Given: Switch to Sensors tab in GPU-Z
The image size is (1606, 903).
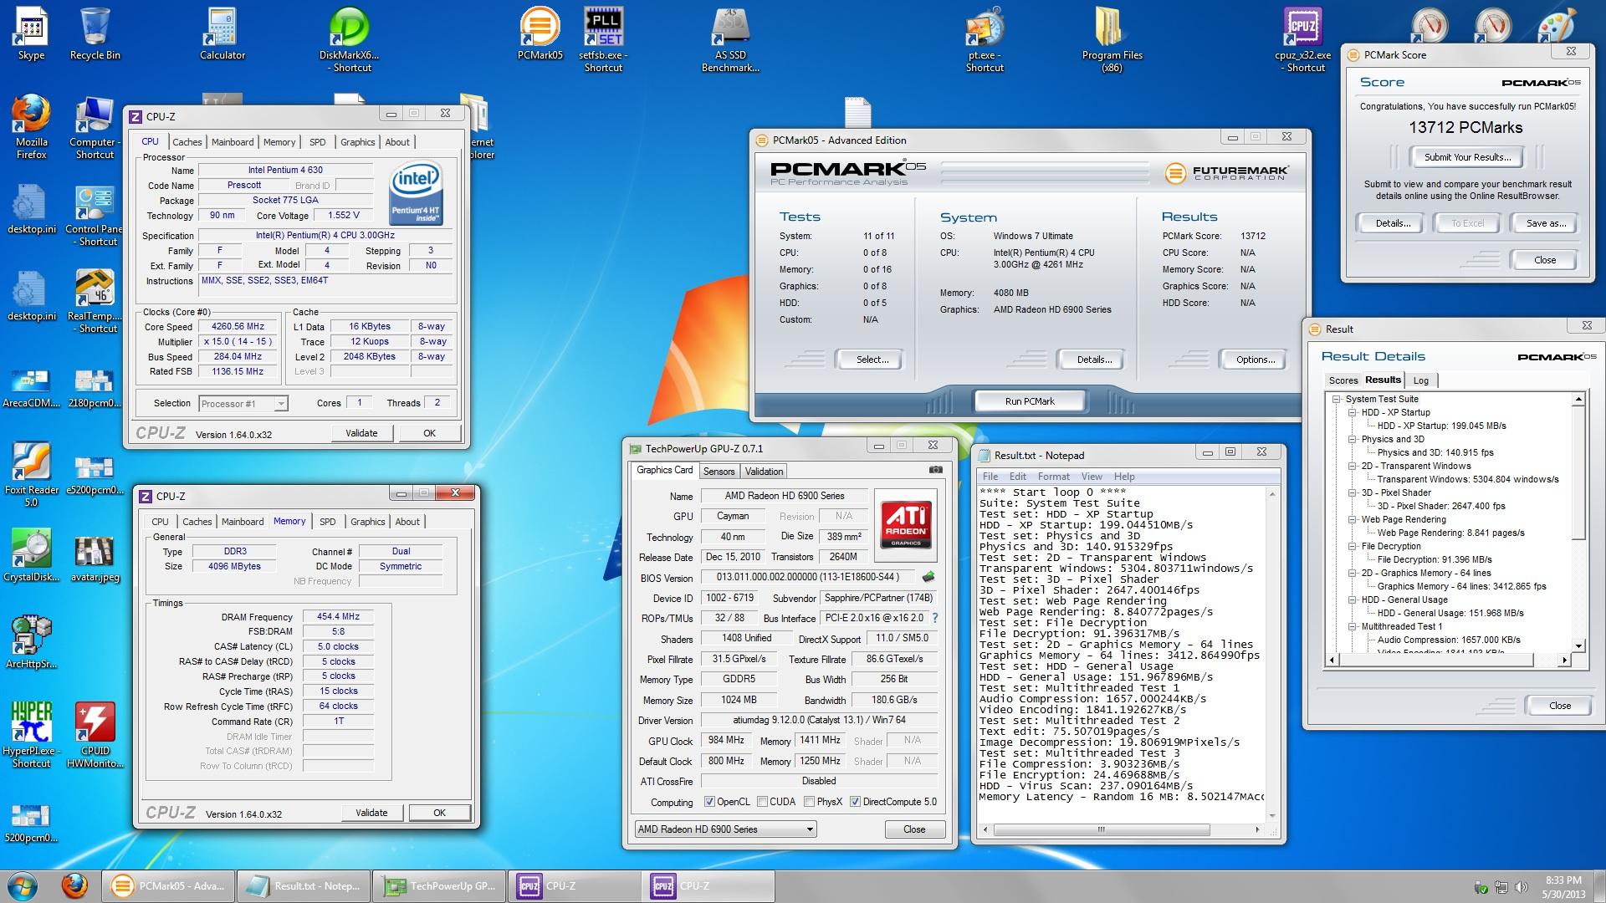Looking at the screenshot, I should coord(719,472).
